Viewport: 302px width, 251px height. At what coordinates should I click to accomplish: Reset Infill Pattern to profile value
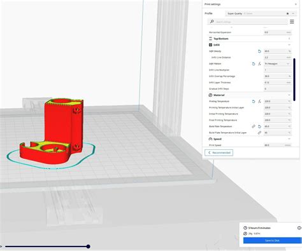click(x=254, y=64)
